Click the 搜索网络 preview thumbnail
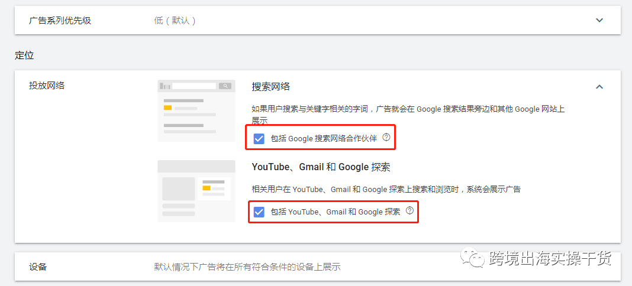632x286 pixels. 196,110
